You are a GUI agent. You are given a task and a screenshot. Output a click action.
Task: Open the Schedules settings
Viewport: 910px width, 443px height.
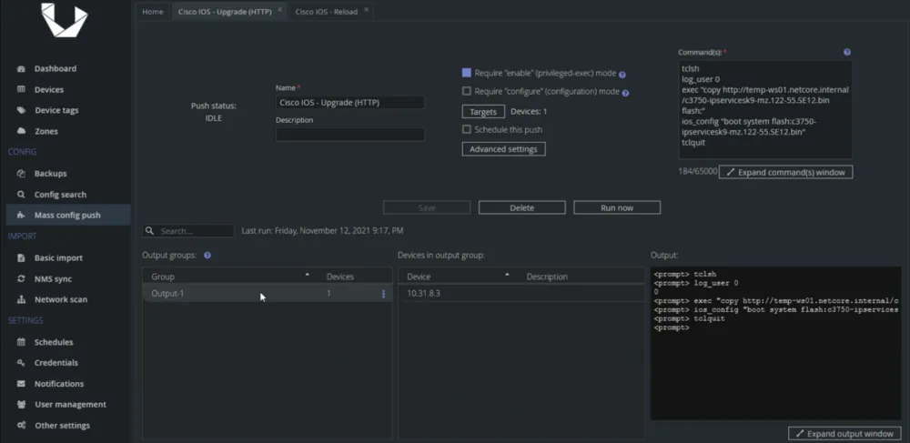coord(54,342)
